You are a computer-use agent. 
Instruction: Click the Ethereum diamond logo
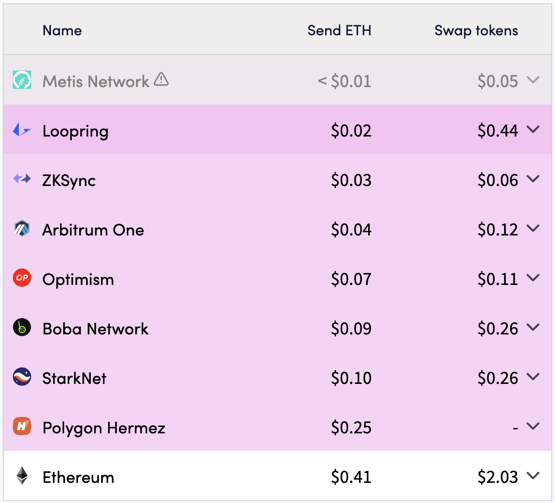pos(22,476)
